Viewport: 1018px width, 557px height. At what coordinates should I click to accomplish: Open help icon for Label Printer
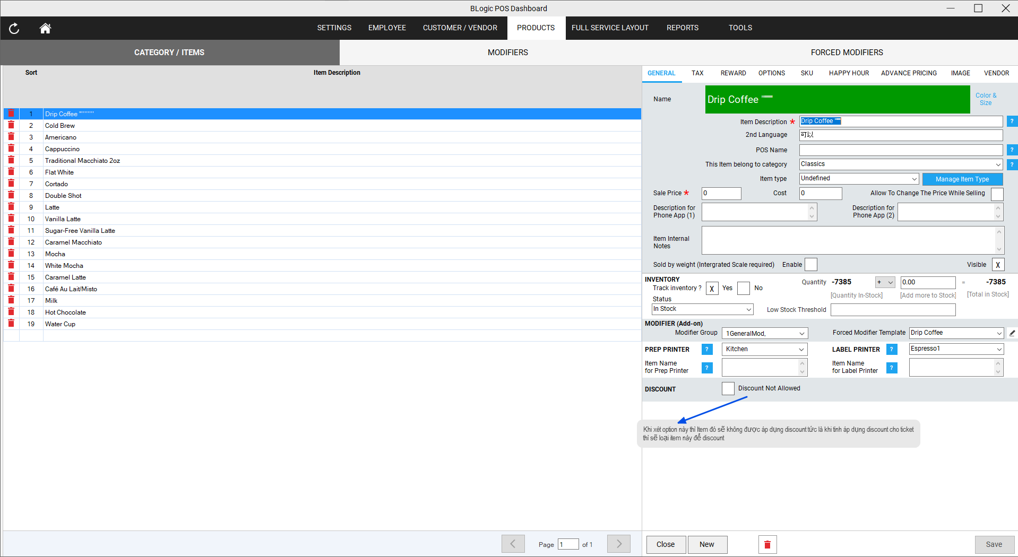[x=892, y=350]
